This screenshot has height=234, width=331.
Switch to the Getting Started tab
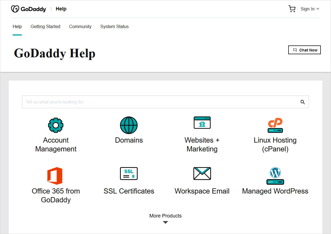45,26
